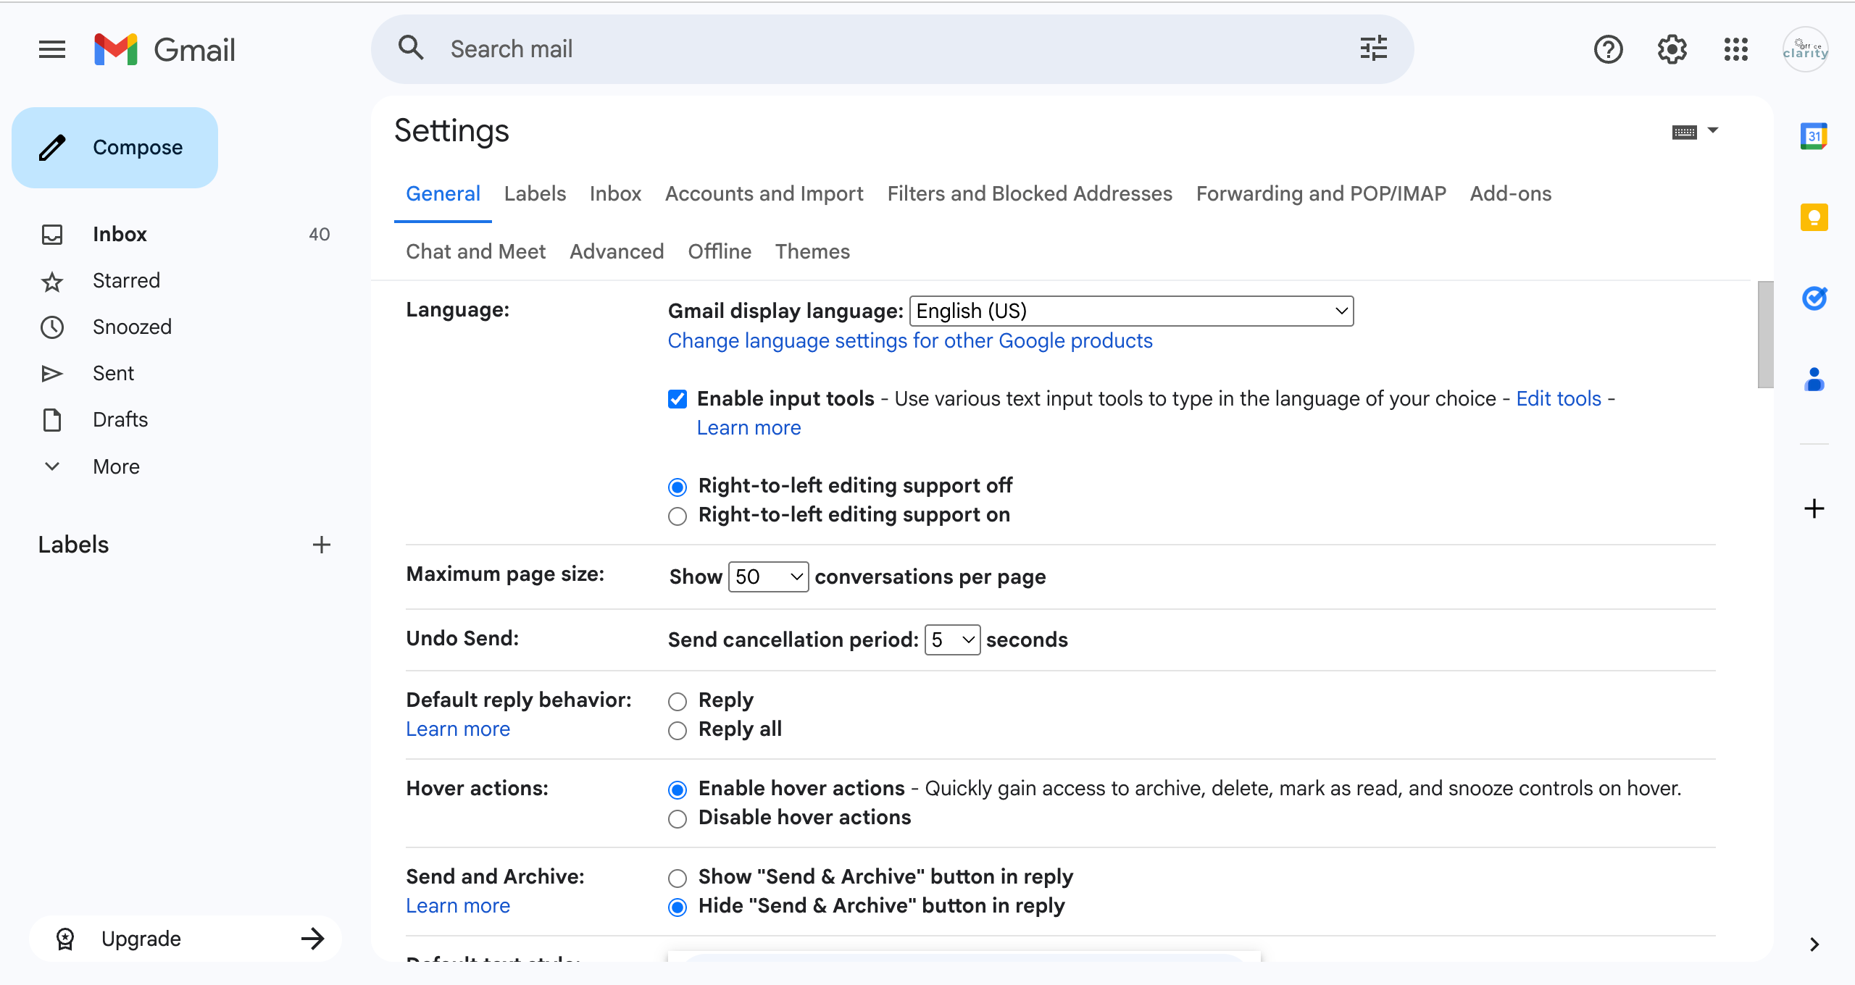The width and height of the screenshot is (1855, 985).
Task: Open Gmail display language dropdown
Action: (1130, 311)
